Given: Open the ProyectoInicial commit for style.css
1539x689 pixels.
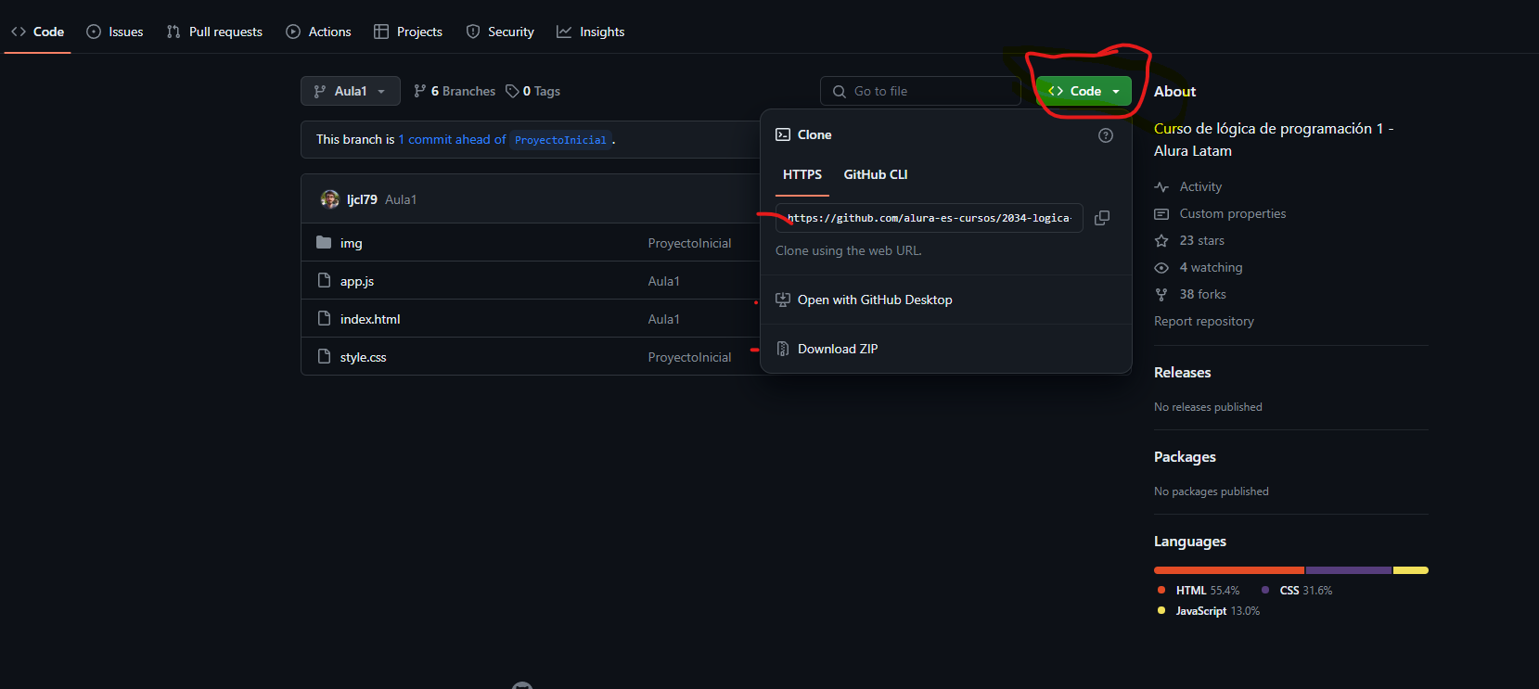Looking at the screenshot, I should click(689, 357).
